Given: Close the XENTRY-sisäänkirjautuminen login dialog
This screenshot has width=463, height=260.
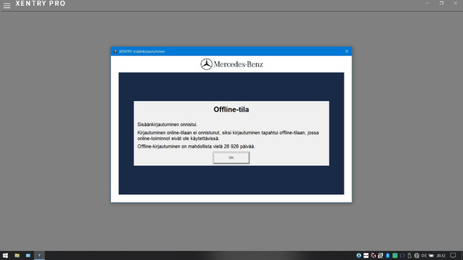Looking at the screenshot, I should 347,51.
